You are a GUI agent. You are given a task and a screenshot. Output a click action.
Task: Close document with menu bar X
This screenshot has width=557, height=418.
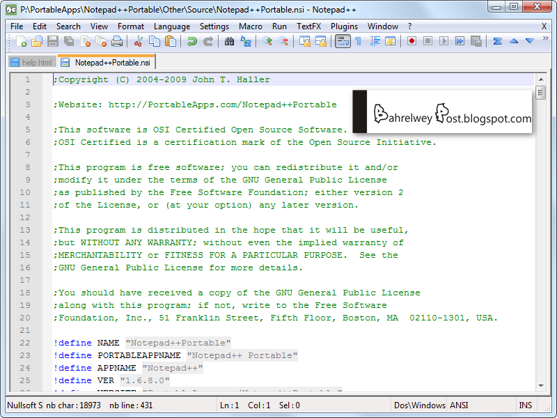point(544,26)
